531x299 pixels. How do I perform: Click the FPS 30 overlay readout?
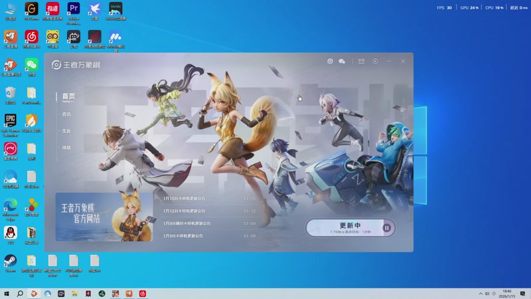444,7
